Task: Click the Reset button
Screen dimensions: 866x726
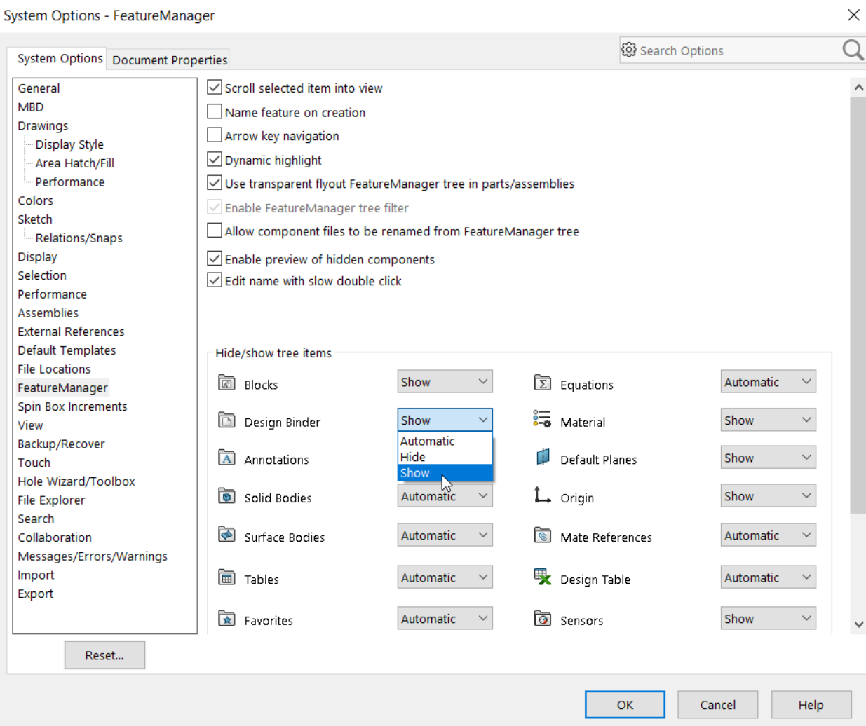Action: point(104,655)
